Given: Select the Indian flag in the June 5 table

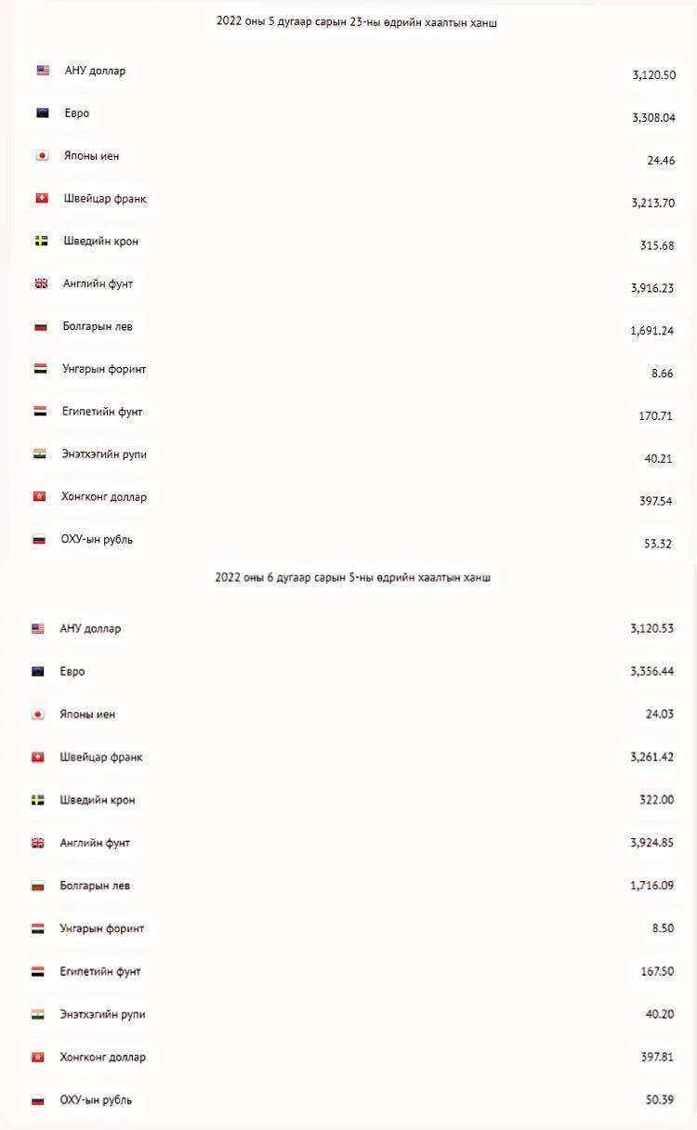Looking at the screenshot, I should 38,1014.
